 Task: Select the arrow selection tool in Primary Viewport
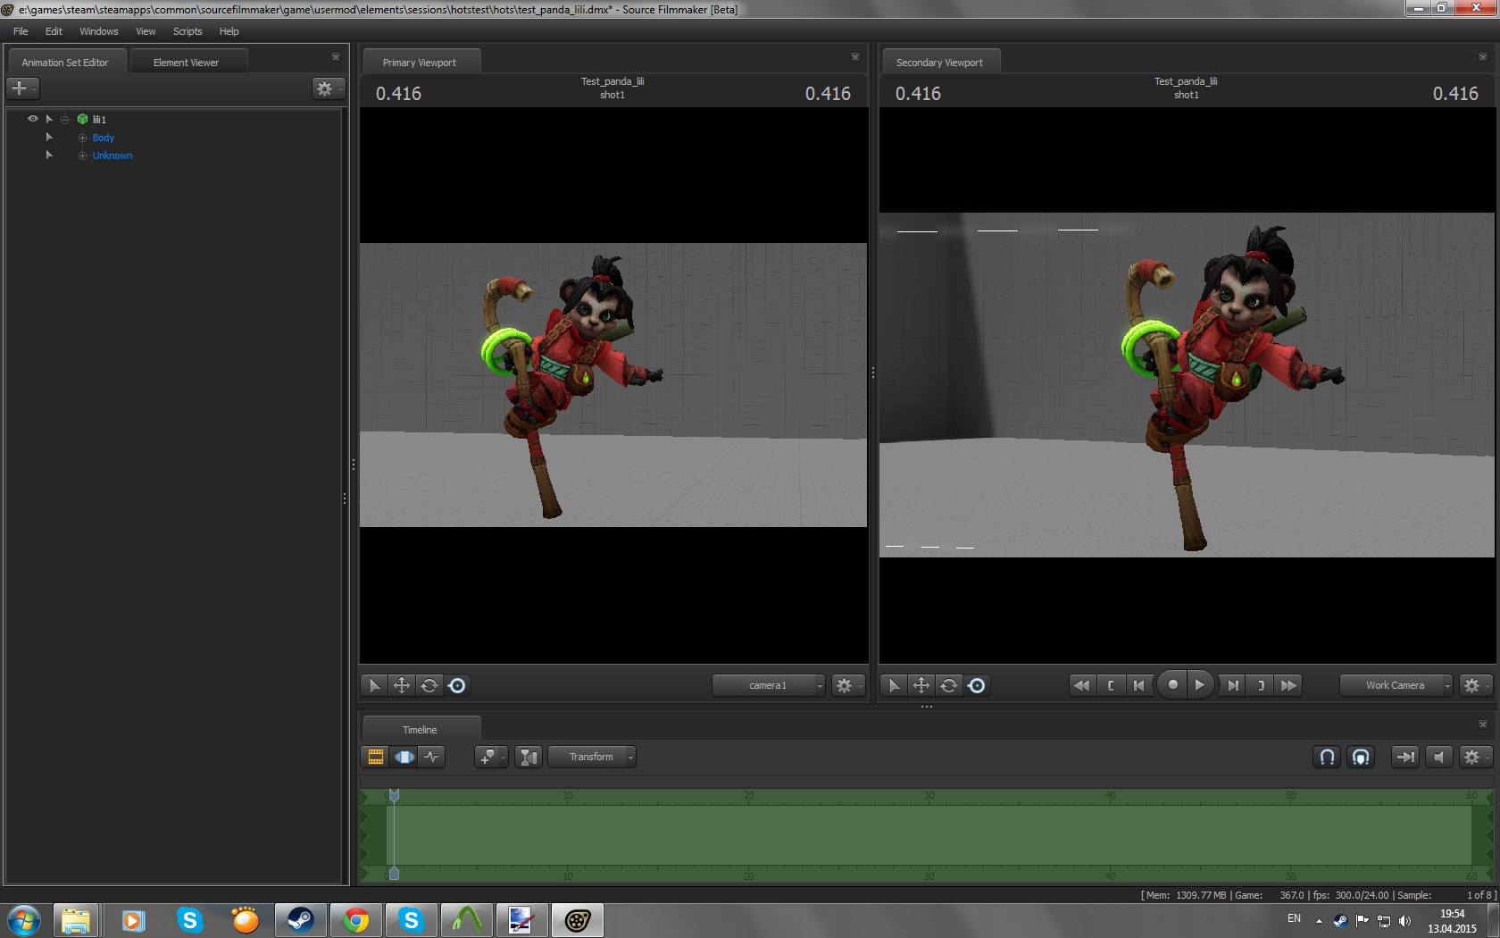[x=374, y=685]
